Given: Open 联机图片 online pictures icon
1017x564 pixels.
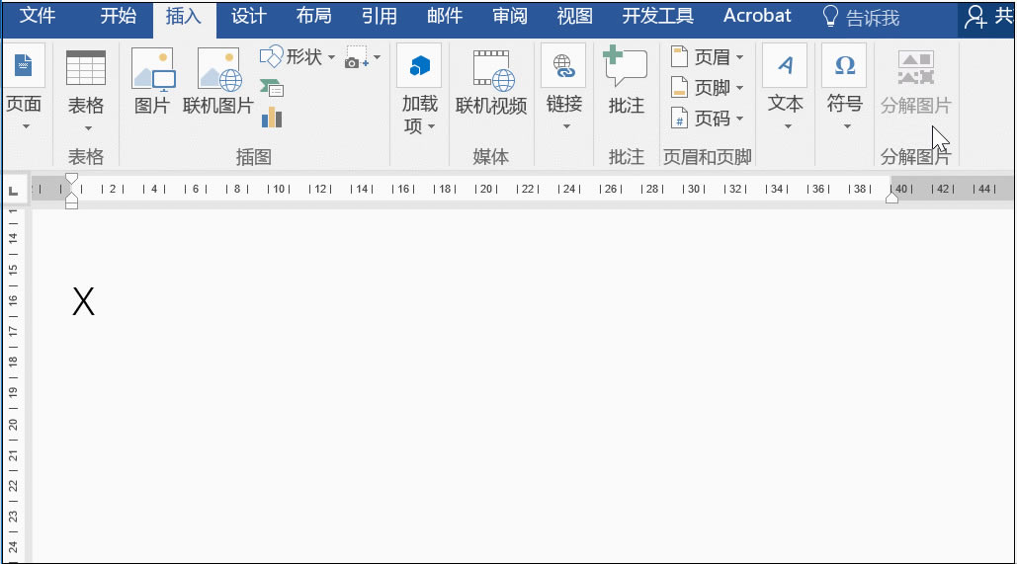Looking at the screenshot, I should [219, 69].
